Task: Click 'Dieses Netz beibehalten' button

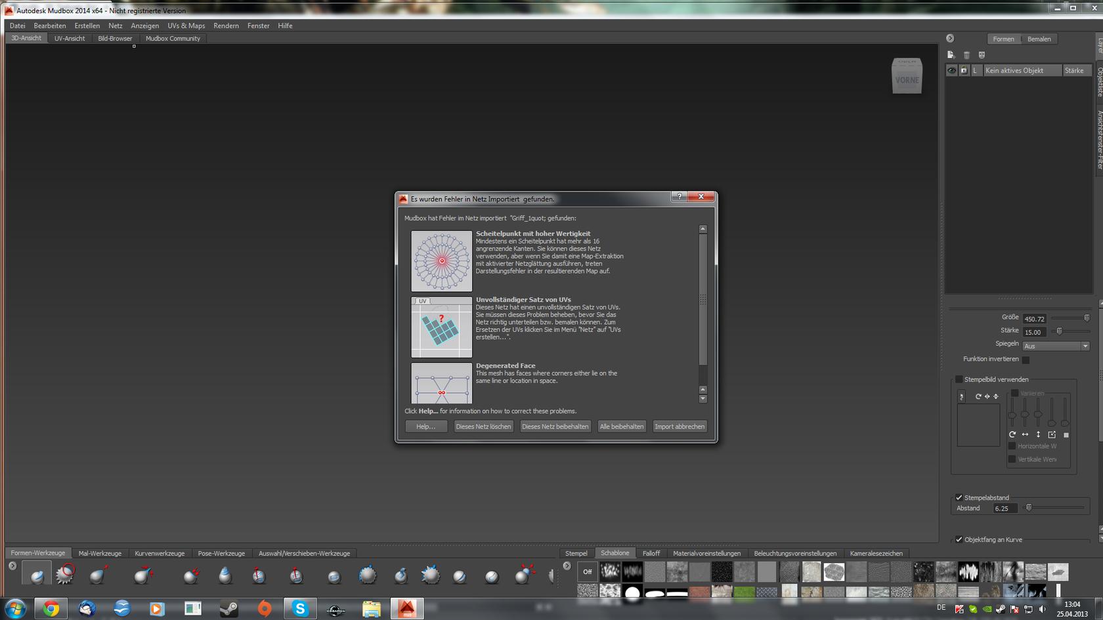Action: tap(555, 426)
